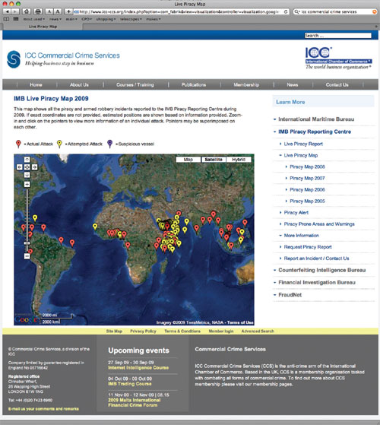Open the Membership nav item
The width and height of the screenshot is (380, 425).
246,85
